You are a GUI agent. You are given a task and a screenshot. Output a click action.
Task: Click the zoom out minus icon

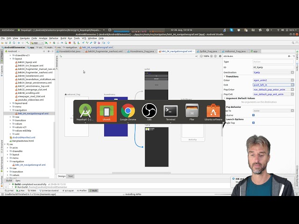pyautogui.click(x=201, y=56)
